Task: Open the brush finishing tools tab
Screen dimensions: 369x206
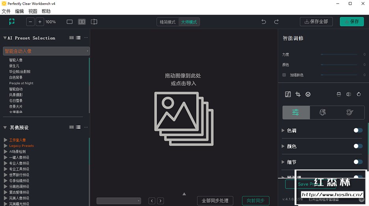Action: (x=350, y=112)
